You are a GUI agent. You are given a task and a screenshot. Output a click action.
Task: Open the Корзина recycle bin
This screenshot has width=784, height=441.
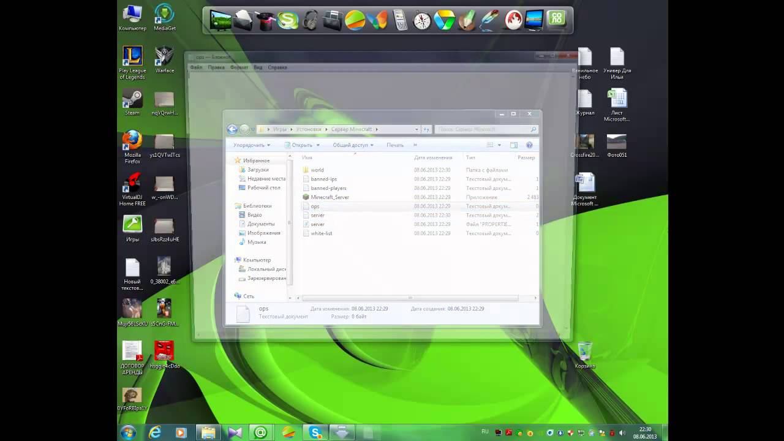(585, 355)
